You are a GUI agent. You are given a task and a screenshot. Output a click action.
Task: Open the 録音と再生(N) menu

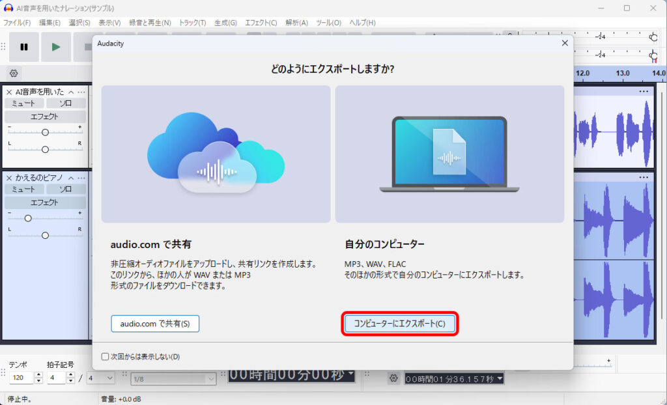pos(150,23)
